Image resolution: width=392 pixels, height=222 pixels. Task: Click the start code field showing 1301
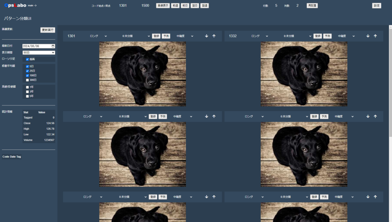click(123, 5)
